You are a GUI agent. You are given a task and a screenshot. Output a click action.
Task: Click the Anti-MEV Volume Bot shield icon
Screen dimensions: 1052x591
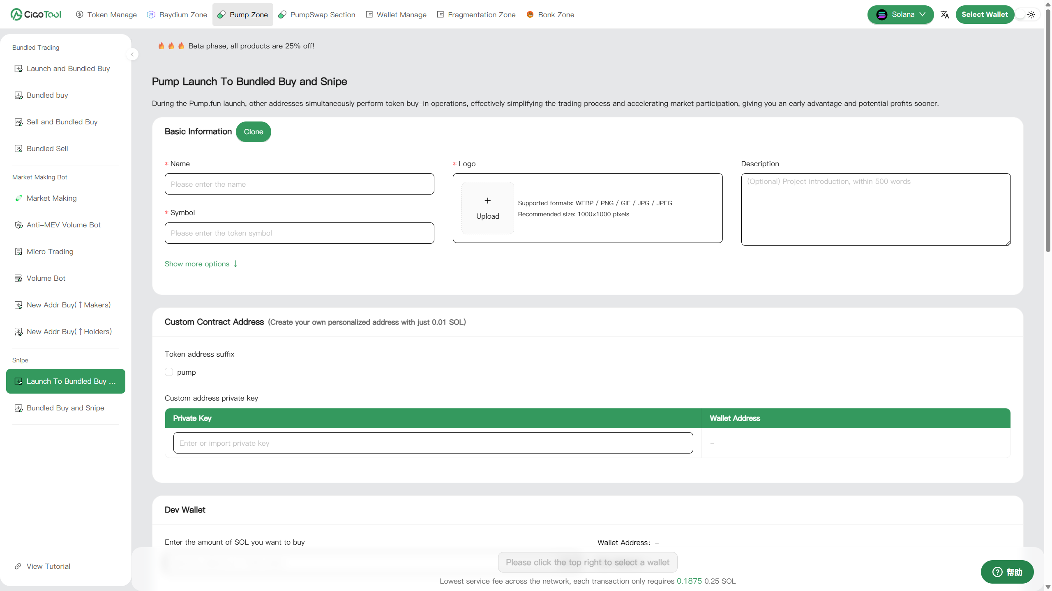[x=18, y=225]
